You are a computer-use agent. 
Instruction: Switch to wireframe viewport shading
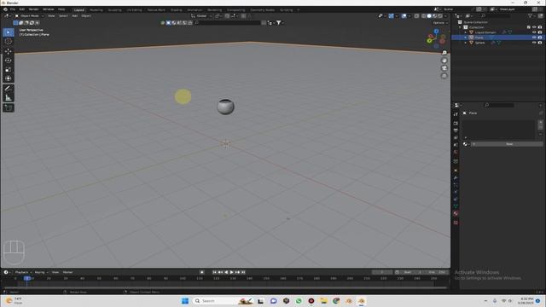click(424, 16)
